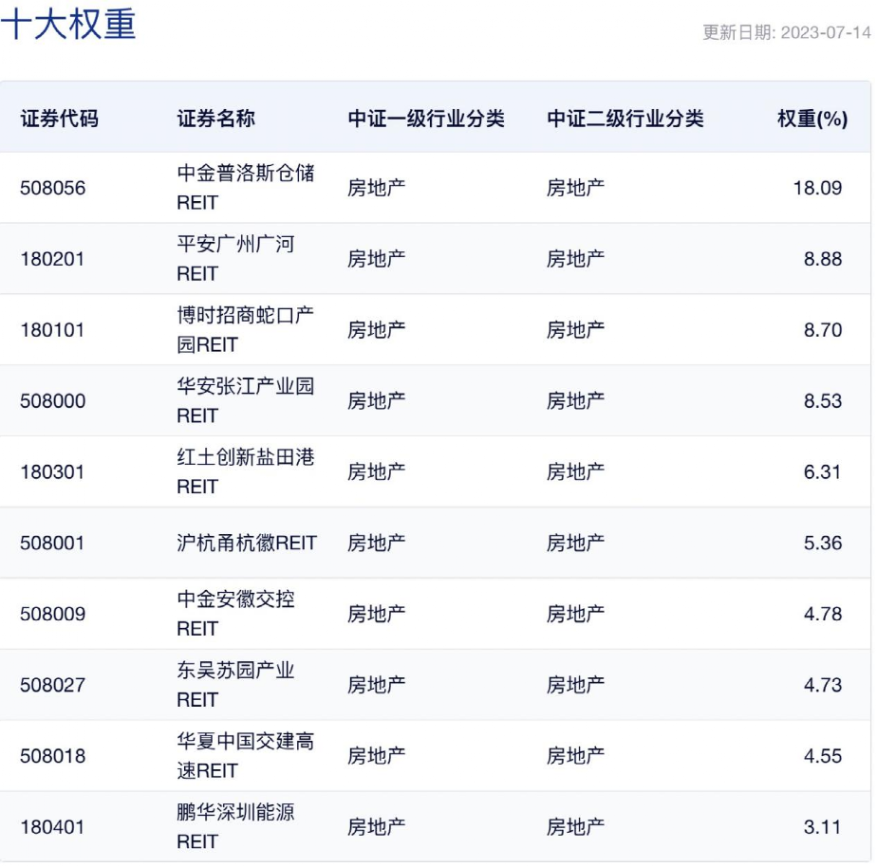Select security code 508056

pyautogui.click(x=52, y=188)
